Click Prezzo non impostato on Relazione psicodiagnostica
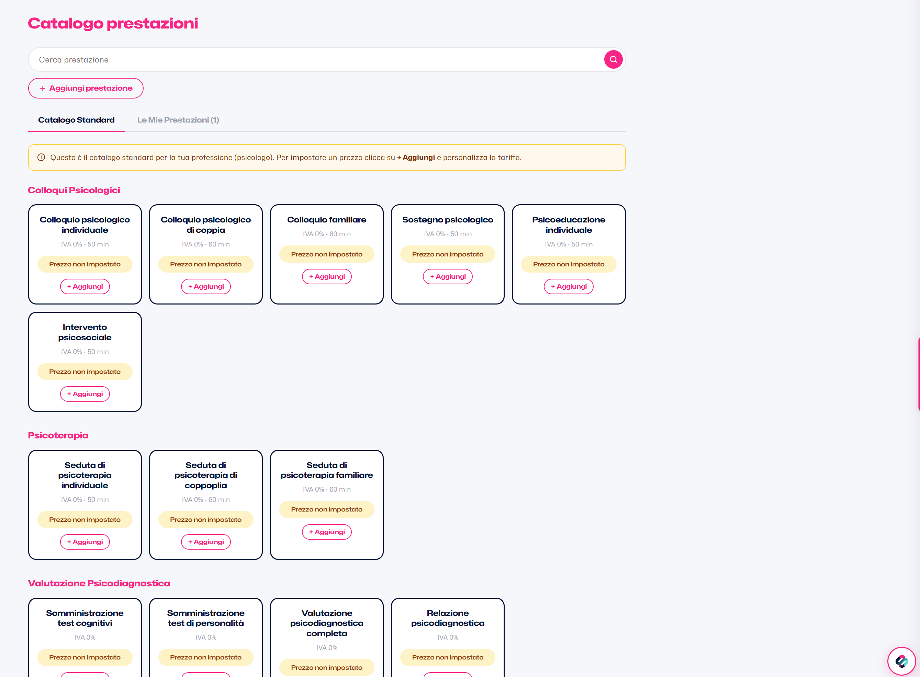Image resolution: width=920 pixels, height=677 pixels. [448, 657]
